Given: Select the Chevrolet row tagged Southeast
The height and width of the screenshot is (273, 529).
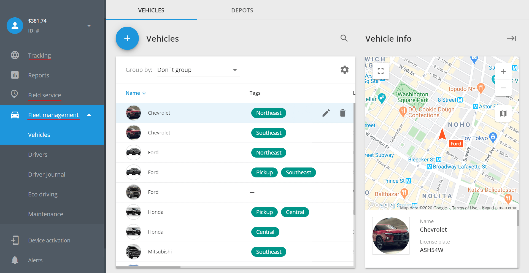Looking at the screenshot, I should [x=234, y=133].
